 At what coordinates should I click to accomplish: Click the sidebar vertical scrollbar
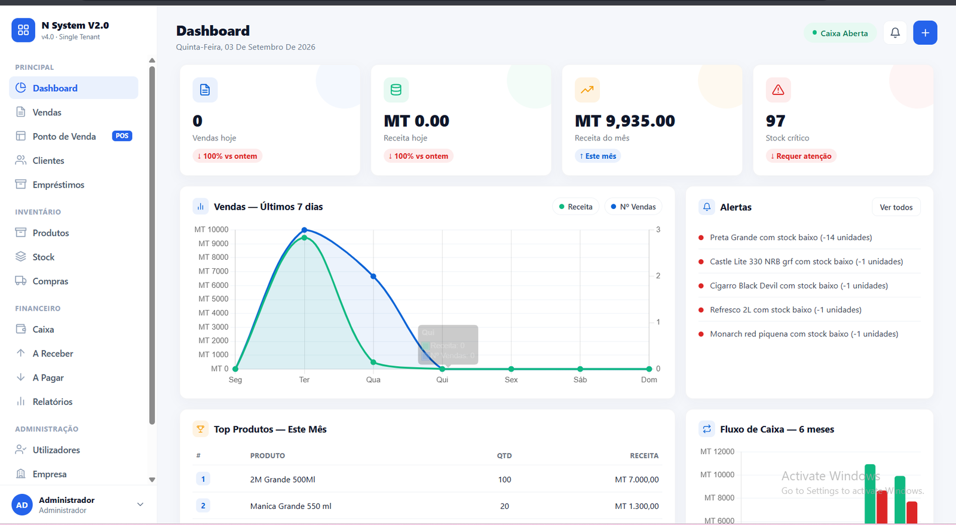click(x=152, y=245)
